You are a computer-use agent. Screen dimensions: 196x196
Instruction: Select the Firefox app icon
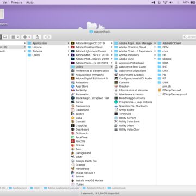pyautogui.click(x=72, y=145)
